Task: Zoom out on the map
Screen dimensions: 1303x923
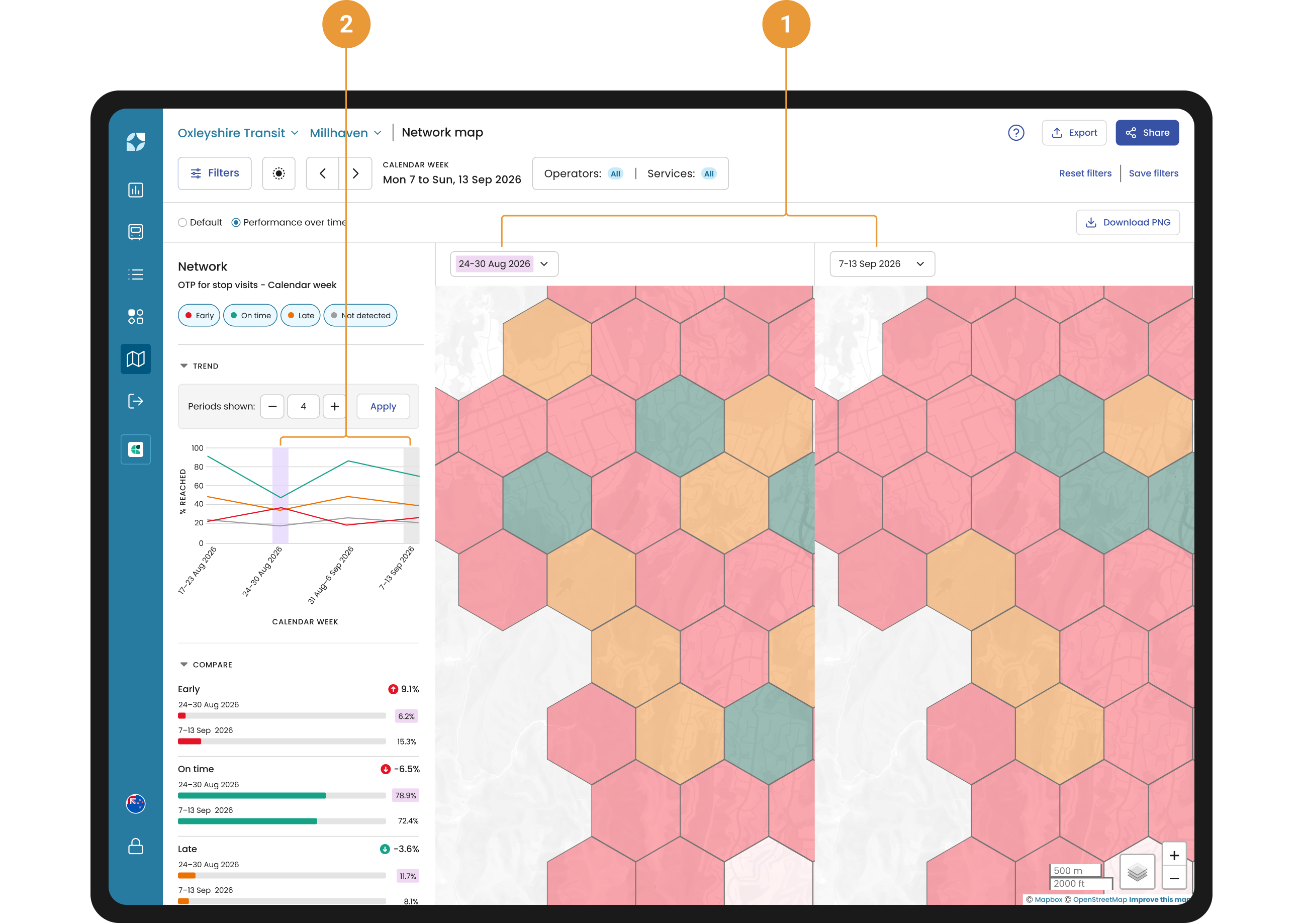Action: [1174, 878]
